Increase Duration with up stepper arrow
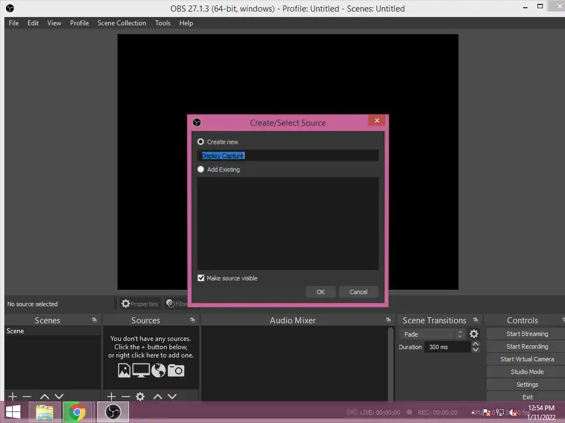Image resolution: width=565 pixels, height=423 pixels. 476,344
